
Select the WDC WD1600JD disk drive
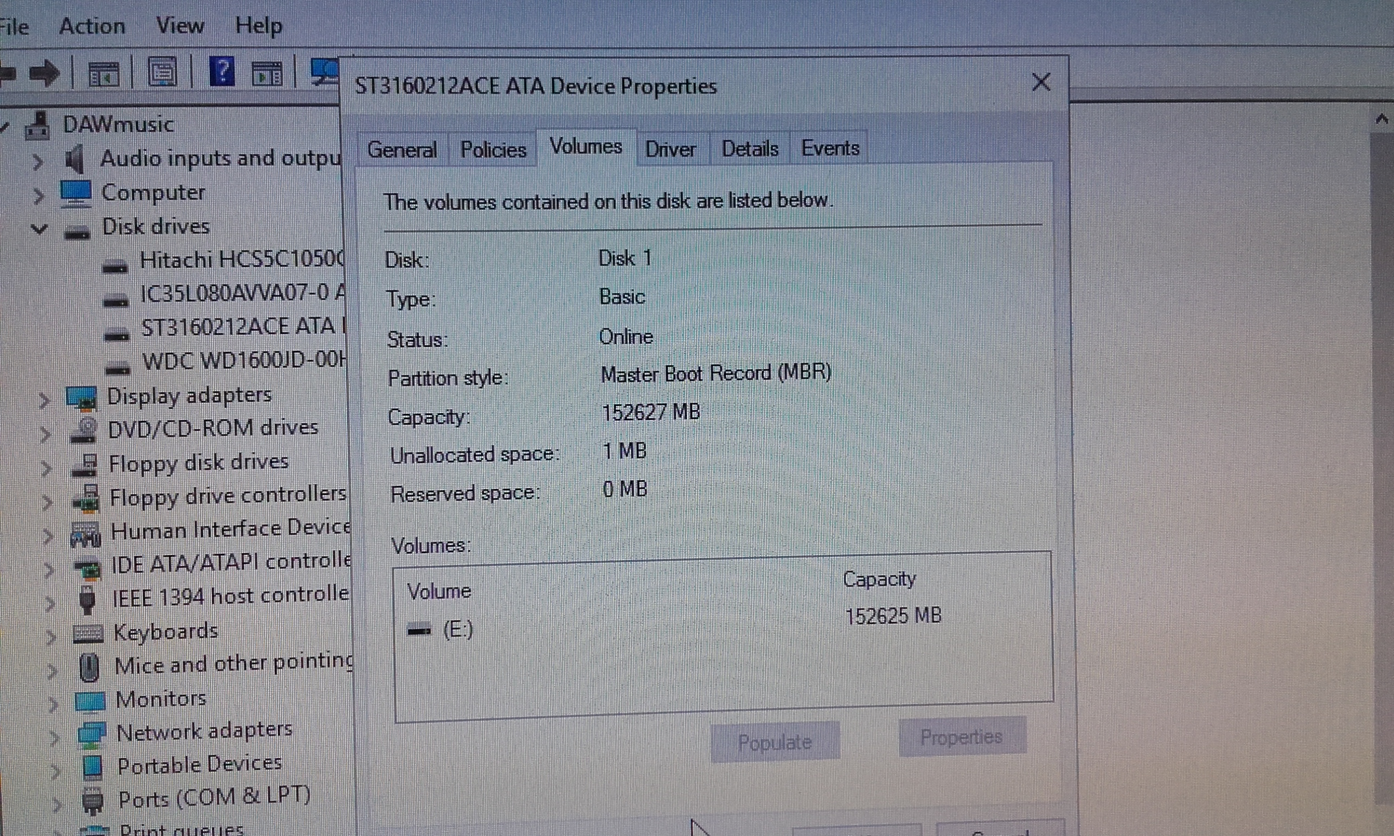(243, 360)
